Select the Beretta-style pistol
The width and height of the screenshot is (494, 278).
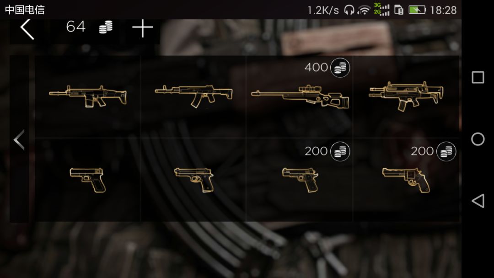194,180
